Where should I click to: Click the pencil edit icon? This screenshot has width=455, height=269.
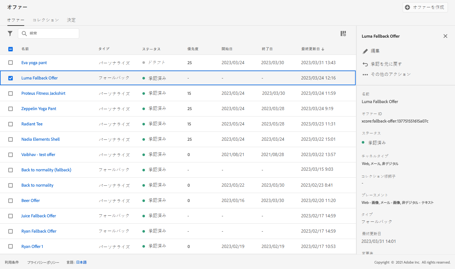365,51
